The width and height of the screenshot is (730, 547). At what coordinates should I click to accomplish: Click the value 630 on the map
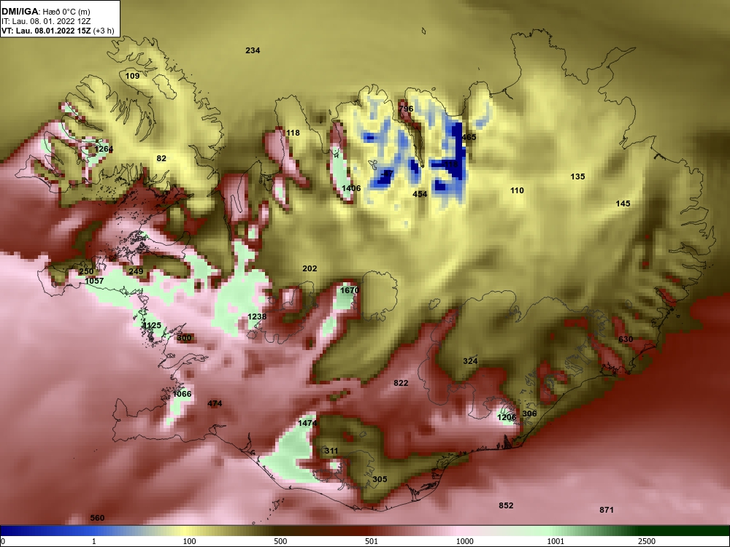coord(626,339)
